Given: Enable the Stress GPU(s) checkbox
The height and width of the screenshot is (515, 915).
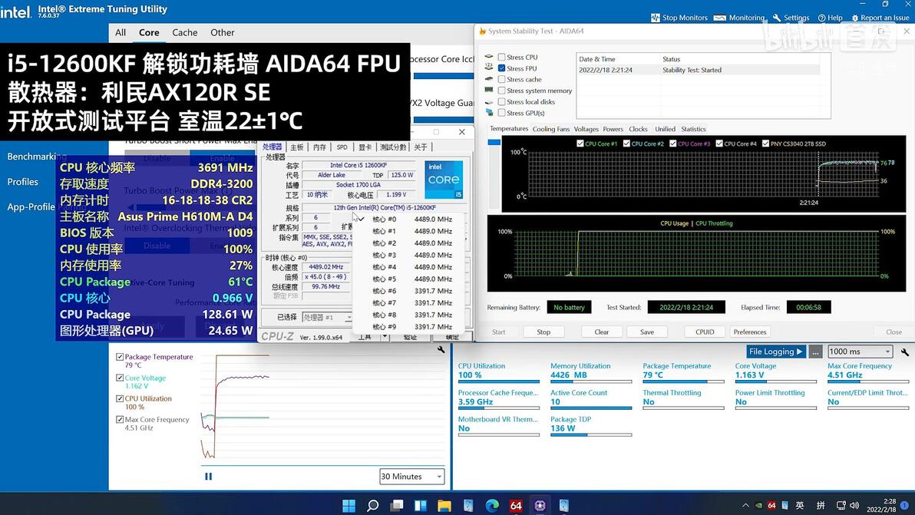Looking at the screenshot, I should point(501,113).
